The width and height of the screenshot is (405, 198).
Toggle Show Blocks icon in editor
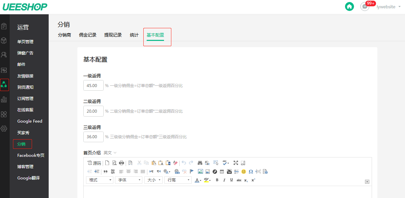[243, 163]
